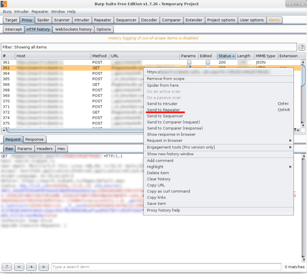Viewport: 307px width, 274px height.
Task: Choose Send to Repeater from context menu
Action: [163, 110]
